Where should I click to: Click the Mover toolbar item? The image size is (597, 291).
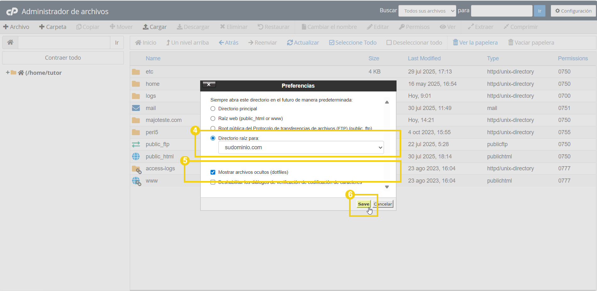point(121,27)
